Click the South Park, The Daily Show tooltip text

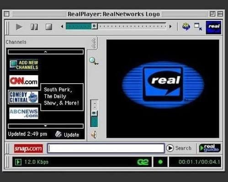click(61, 96)
